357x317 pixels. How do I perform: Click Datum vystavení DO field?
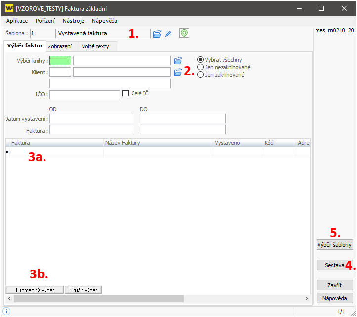click(183, 118)
